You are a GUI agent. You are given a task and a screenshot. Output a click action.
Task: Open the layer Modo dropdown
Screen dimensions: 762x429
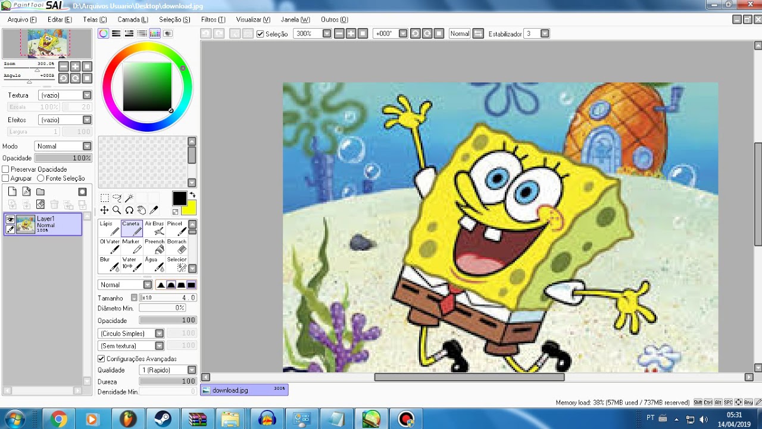coord(63,146)
